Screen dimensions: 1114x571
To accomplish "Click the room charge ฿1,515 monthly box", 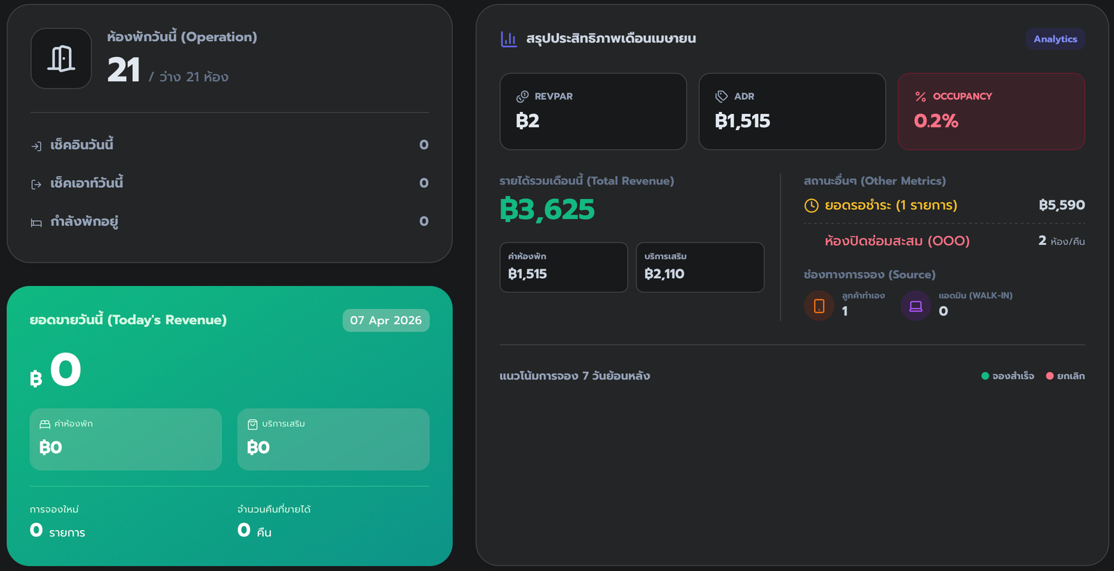I will (563, 267).
